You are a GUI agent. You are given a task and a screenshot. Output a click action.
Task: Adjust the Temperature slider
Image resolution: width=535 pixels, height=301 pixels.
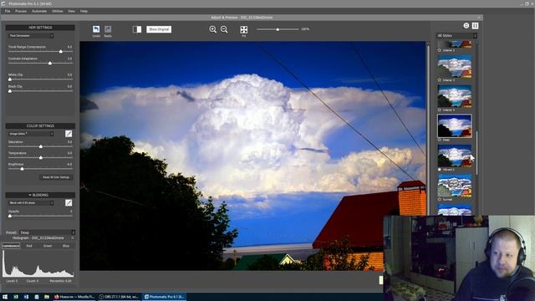point(41,158)
